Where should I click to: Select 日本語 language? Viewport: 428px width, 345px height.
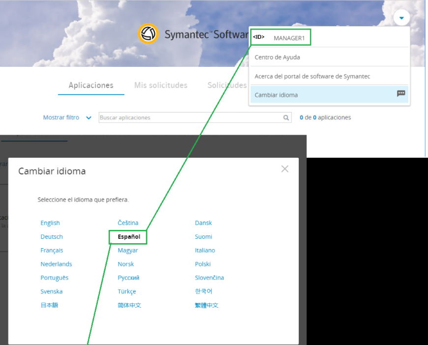point(50,305)
